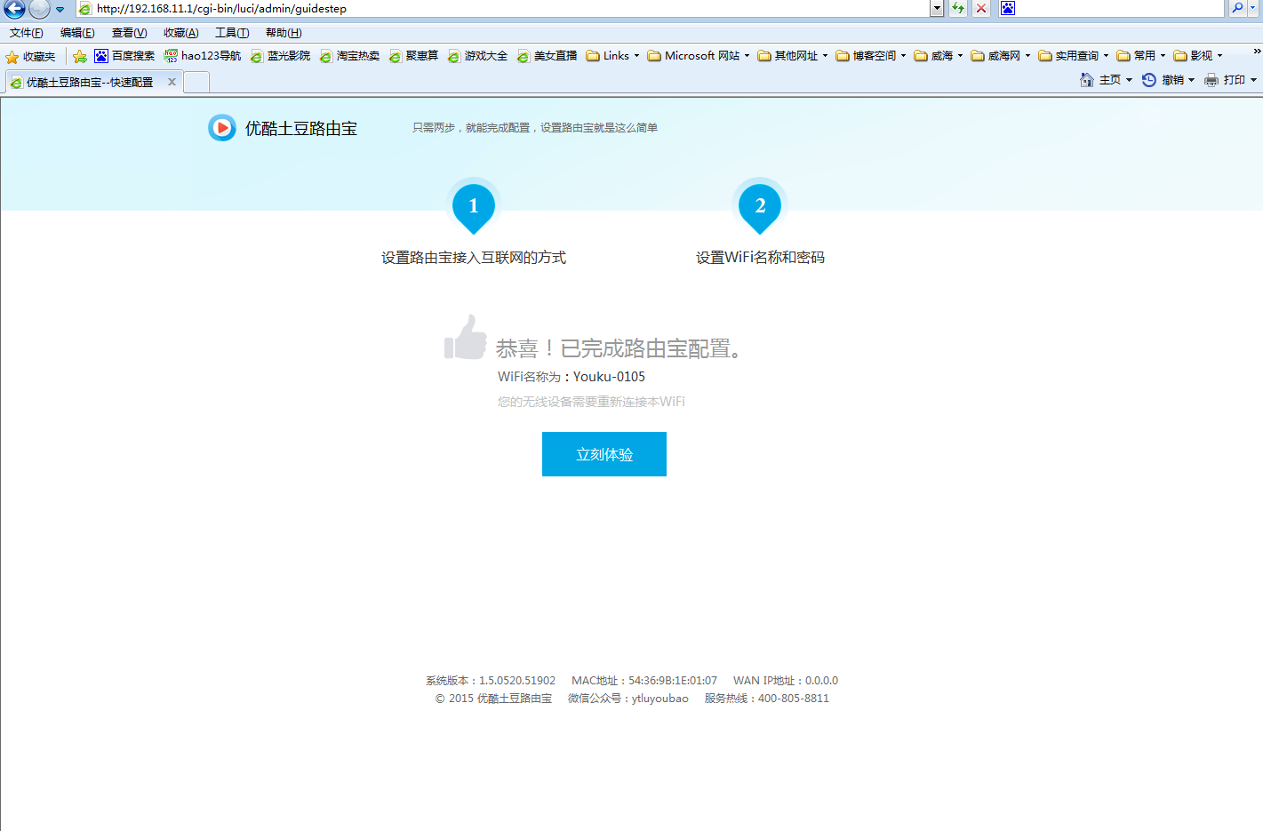Open the 文件(F) menu

(27, 33)
